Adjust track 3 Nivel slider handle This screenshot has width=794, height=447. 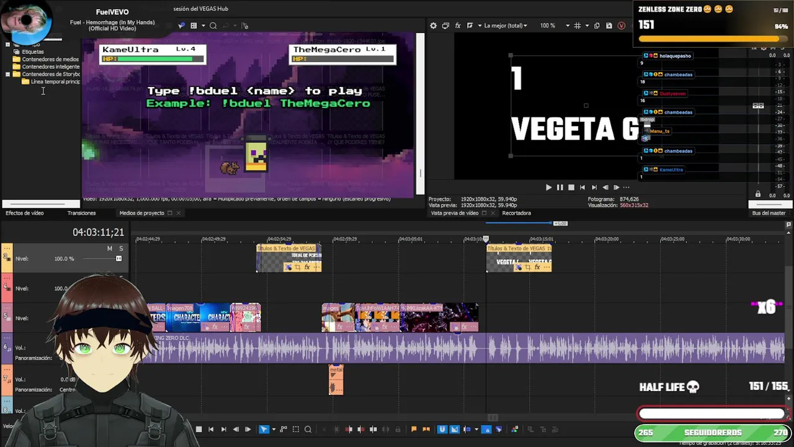(118, 258)
